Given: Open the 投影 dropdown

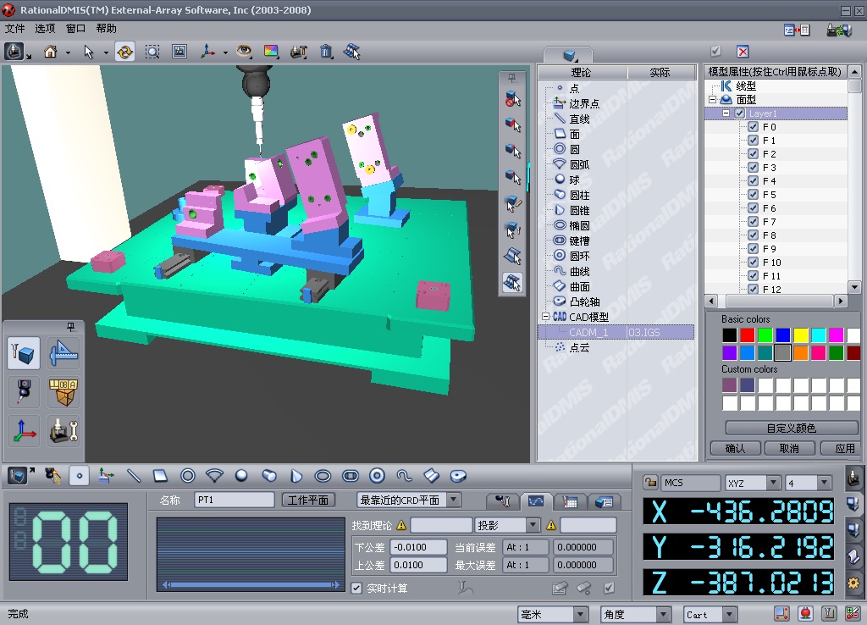Looking at the screenshot, I should coord(533,525).
